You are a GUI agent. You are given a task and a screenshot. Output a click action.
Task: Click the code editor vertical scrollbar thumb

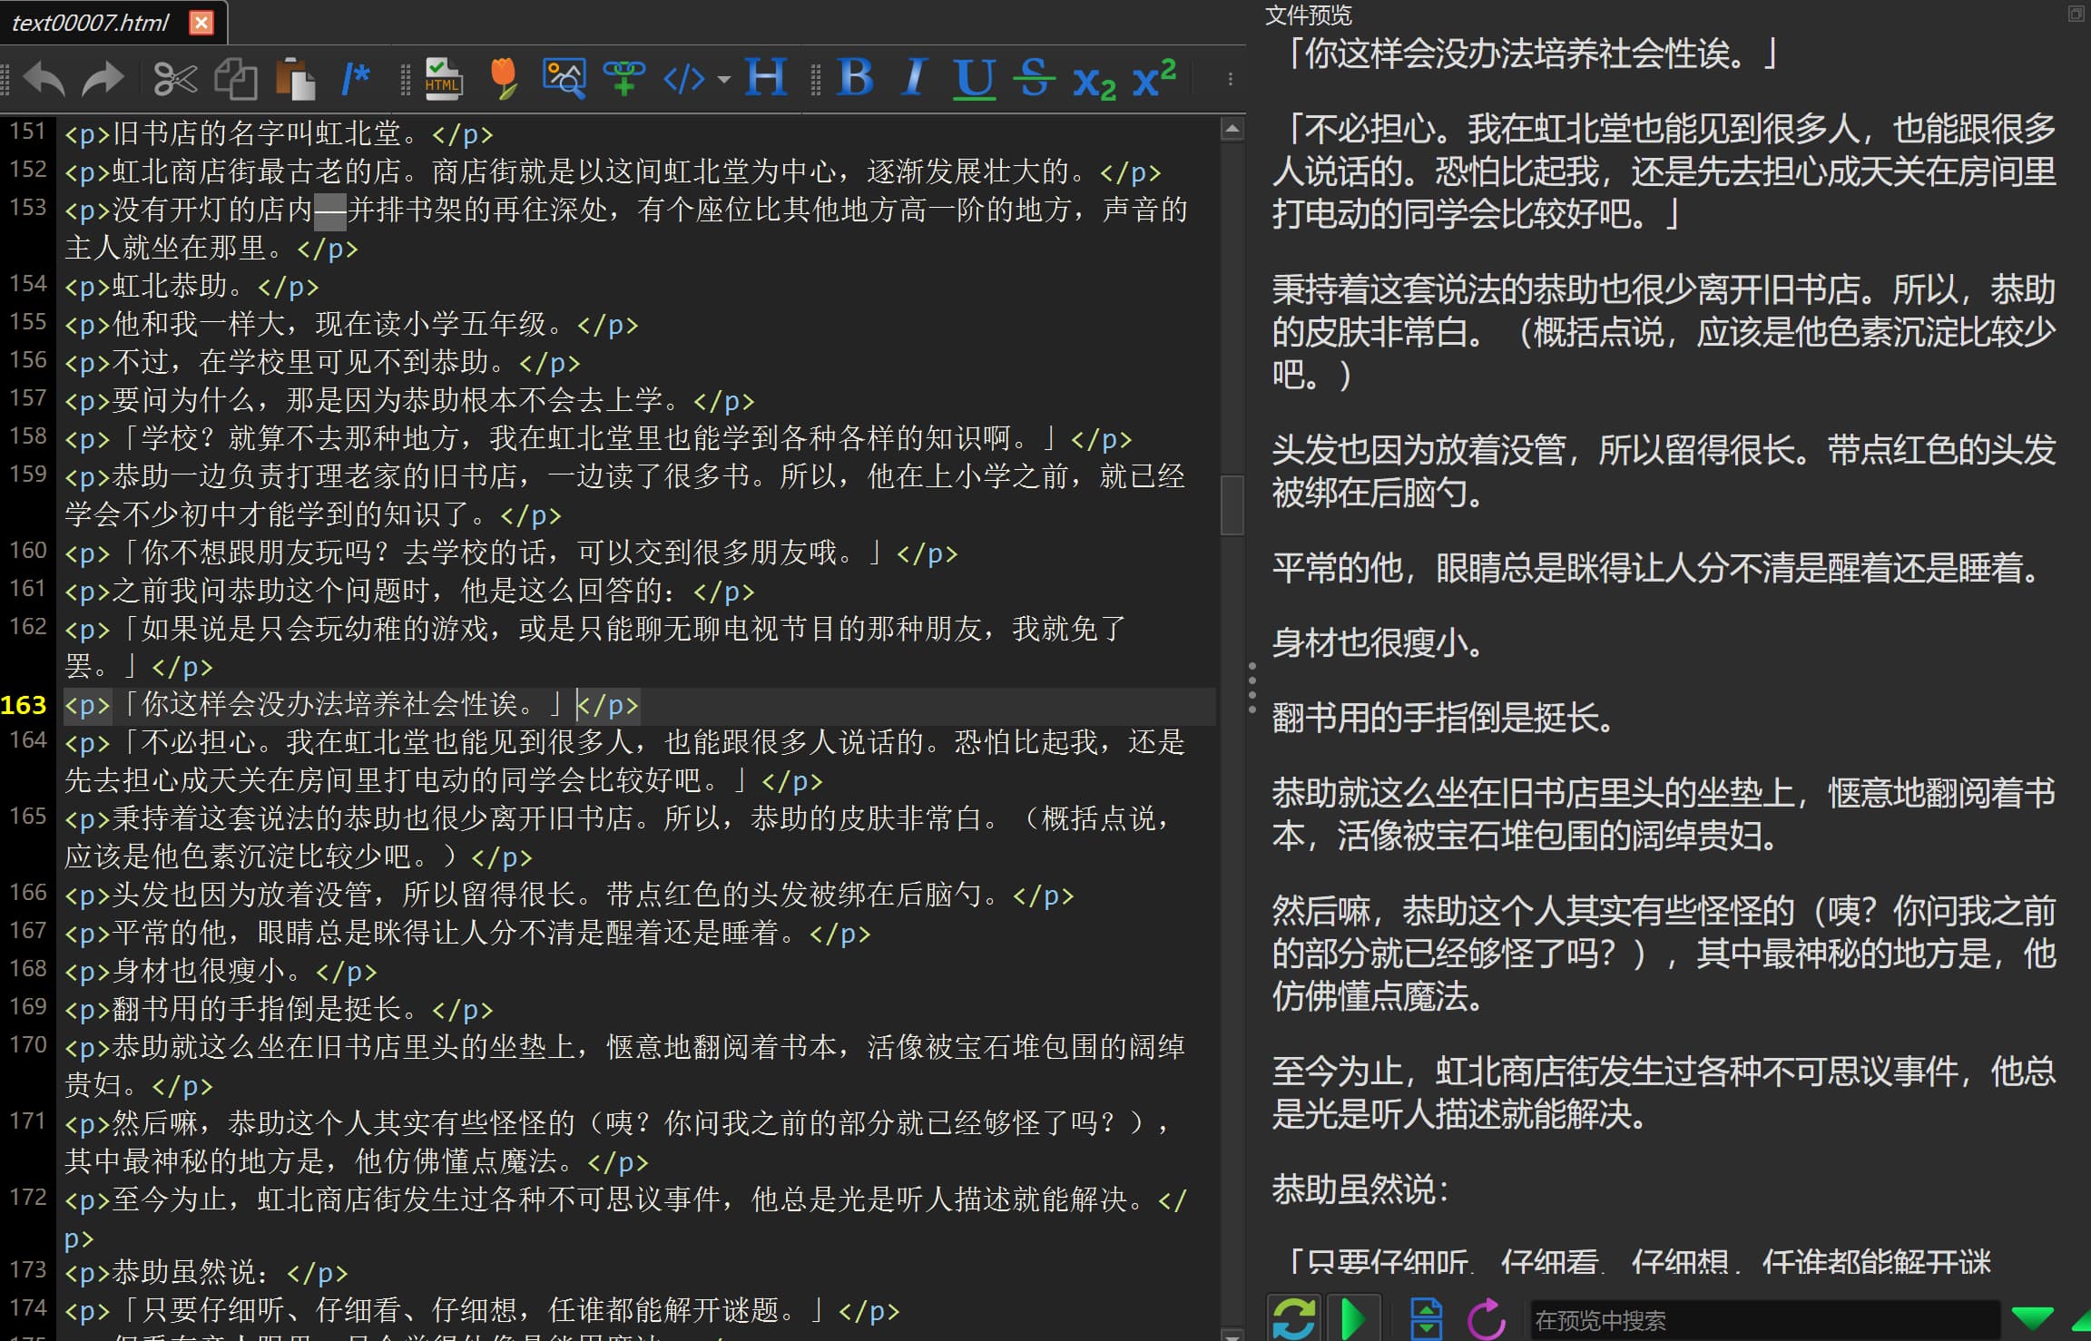(x=1232, y=504)
